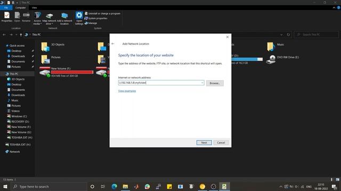Choose Map network drive in ribbon
341x191 pixels.
[x=49, y=19]
